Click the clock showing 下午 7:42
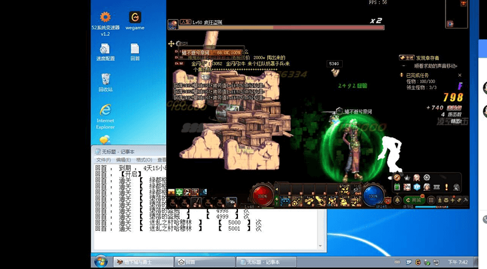This screenshot has height=269, width=487. click(458, 262)
